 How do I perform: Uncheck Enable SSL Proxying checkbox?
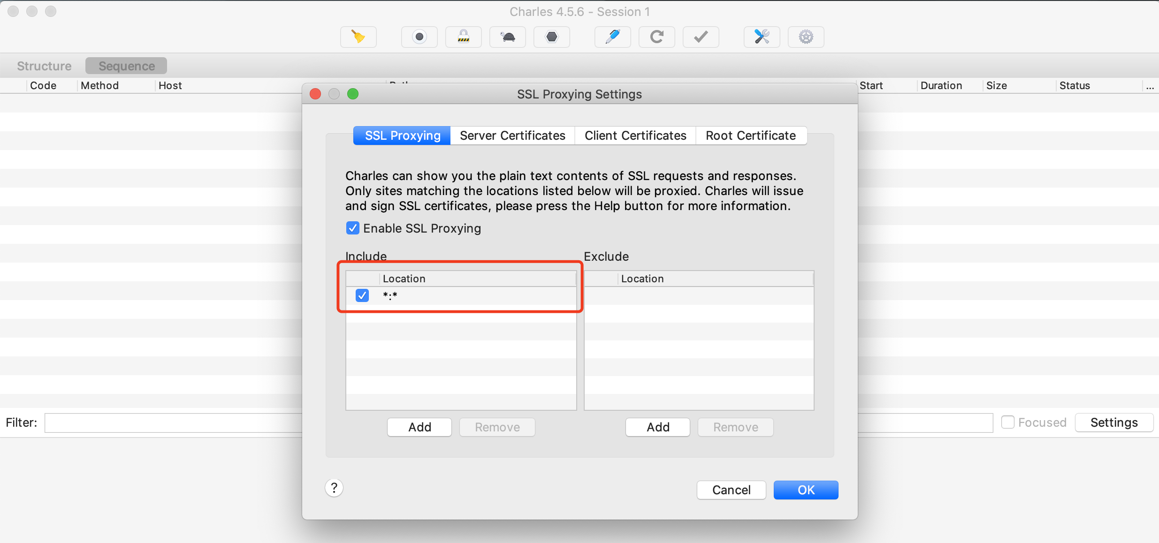[352, 228]
